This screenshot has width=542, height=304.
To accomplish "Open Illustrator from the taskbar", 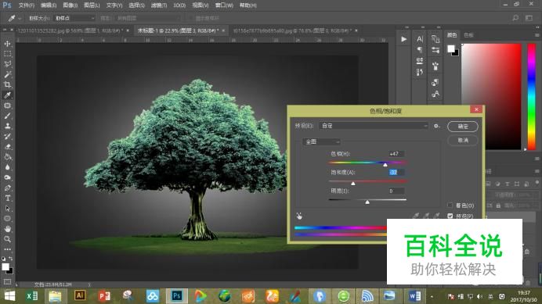I will [x=80, y=295].
